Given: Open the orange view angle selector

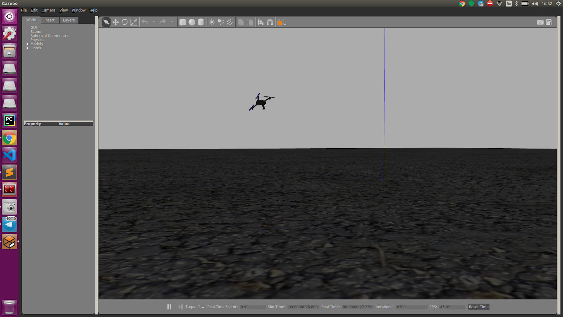Looking at the screenshot, I should coord(281,22).
